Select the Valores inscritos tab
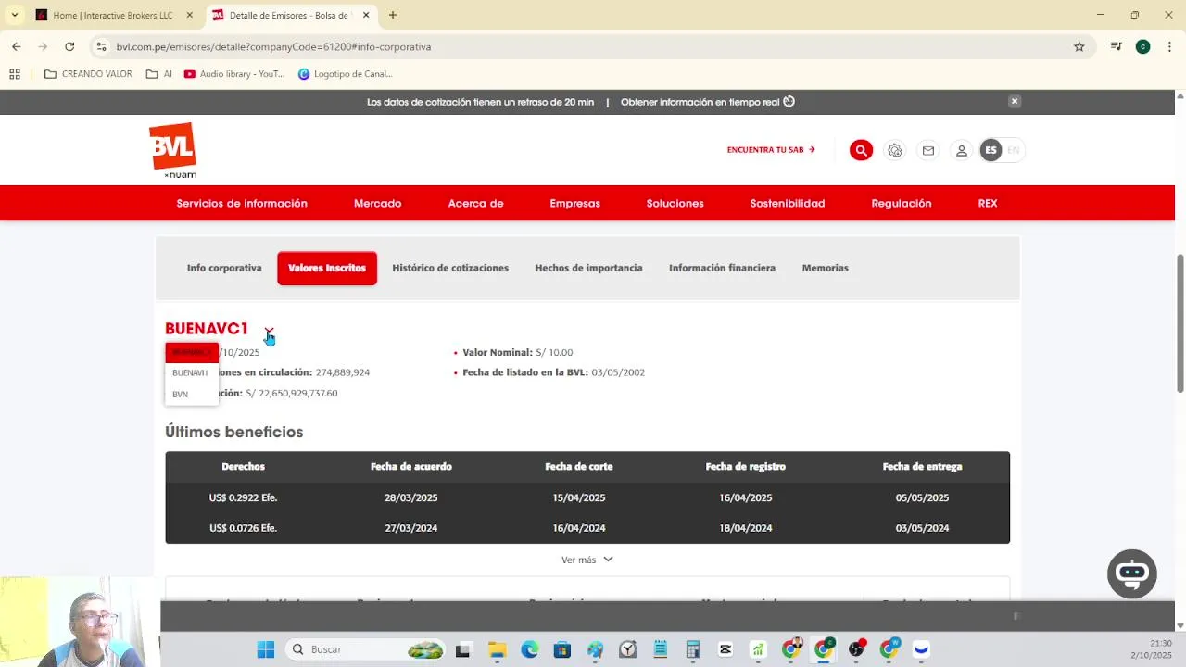The image size is (1186, 667). pyautogui.click(x=327, y=268)
